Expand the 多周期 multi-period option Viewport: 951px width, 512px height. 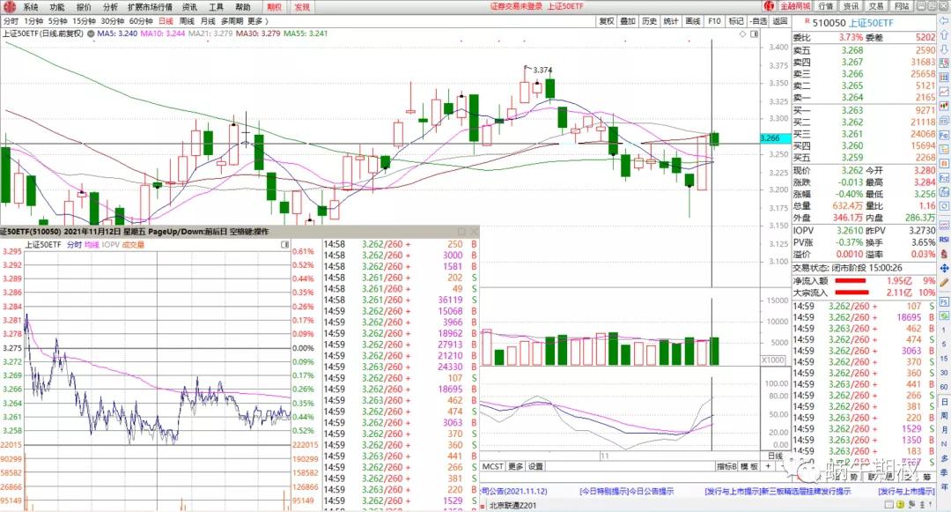[x=232, y=20]
